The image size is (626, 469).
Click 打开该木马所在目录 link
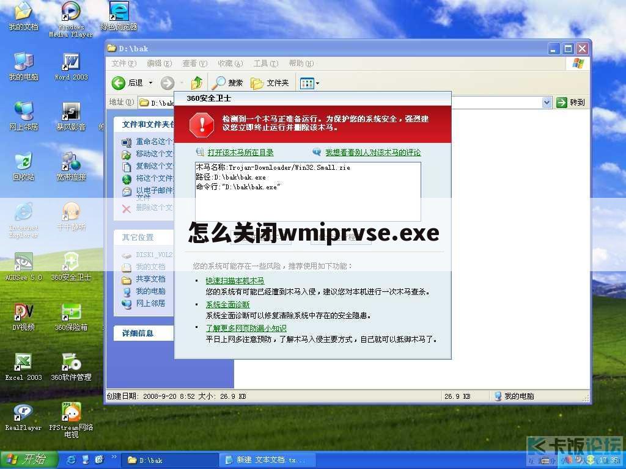point(240,152)
